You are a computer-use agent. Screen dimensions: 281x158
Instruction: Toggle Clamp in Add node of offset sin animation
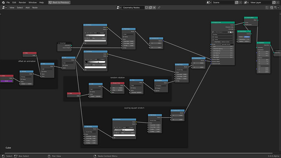pyautogui.click(x=42, y=72)
